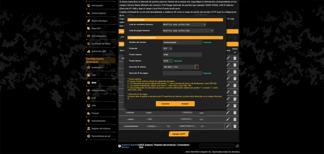Click the outlined pencil icon in the last list row
The image size is (324, 154).
[x=228, y=126]
